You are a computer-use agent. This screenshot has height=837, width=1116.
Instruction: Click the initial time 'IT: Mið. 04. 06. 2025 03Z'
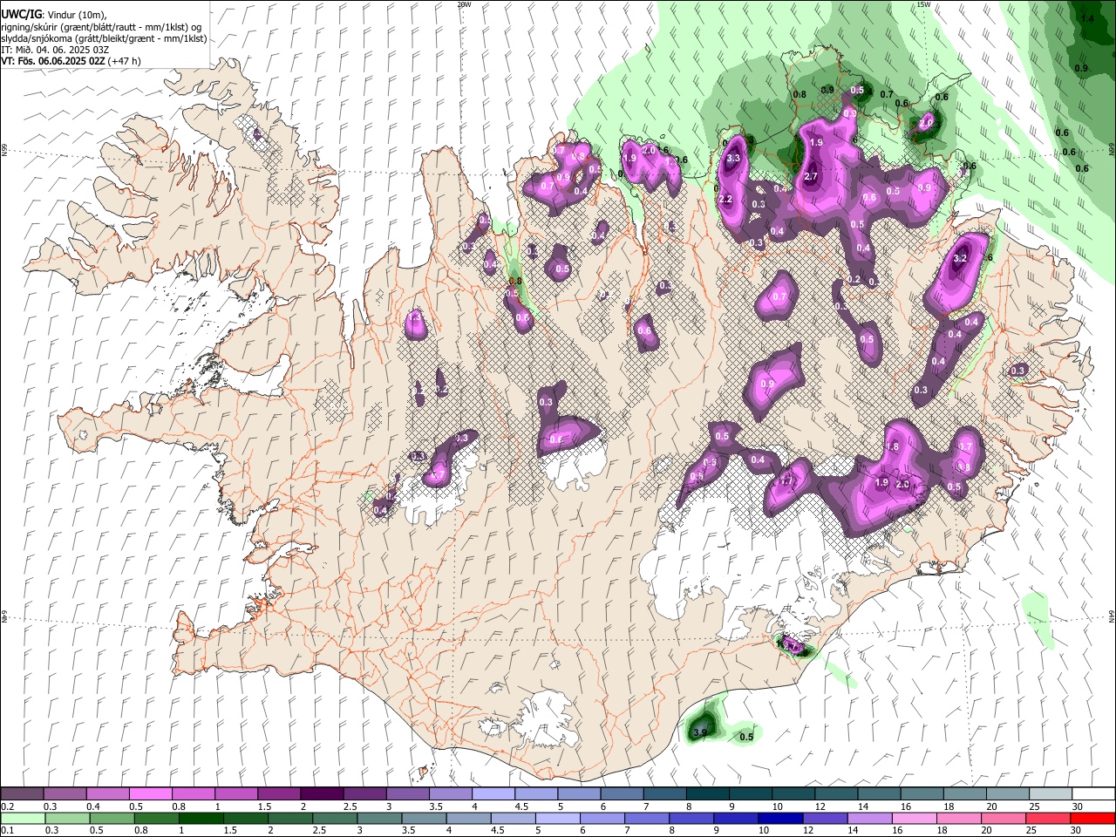(55, 50)
